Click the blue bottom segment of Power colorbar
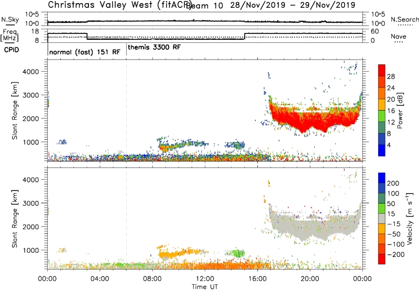The height and width of the screenshot is (290, 419). [382, 150]
